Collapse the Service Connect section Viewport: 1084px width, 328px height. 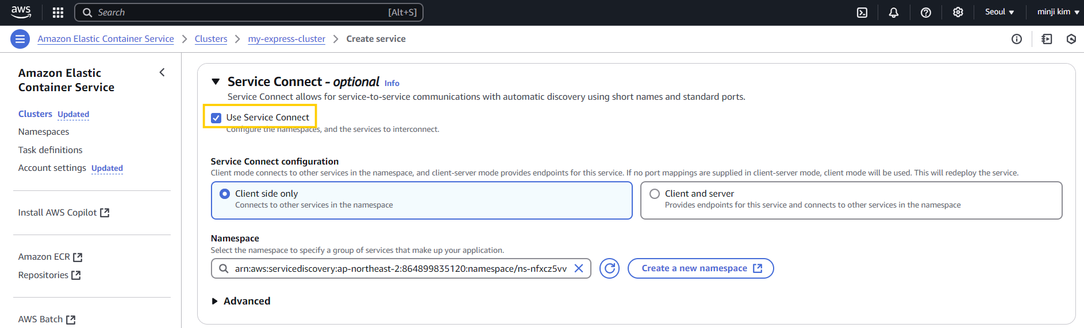pos(216,82)
